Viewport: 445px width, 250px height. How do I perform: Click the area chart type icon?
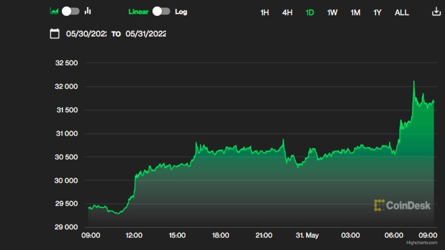click(x=54, y=11)
